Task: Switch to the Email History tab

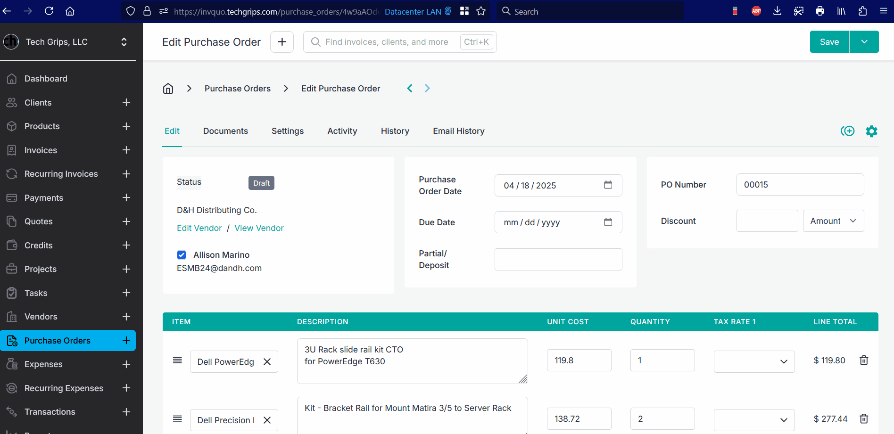Action: (459, 131)
